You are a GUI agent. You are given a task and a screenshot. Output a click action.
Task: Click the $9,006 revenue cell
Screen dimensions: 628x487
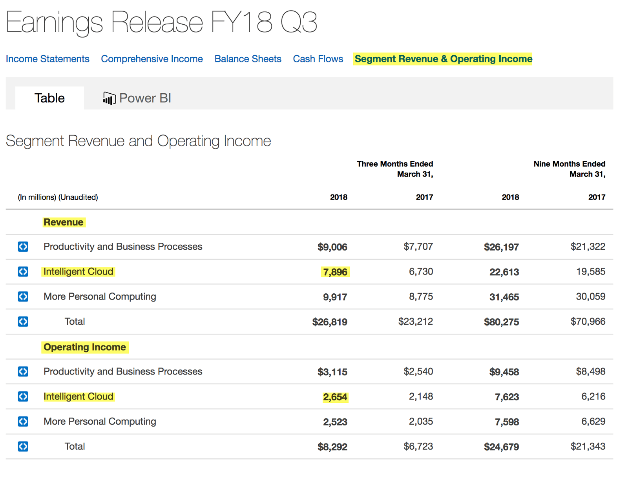(332, 247)
